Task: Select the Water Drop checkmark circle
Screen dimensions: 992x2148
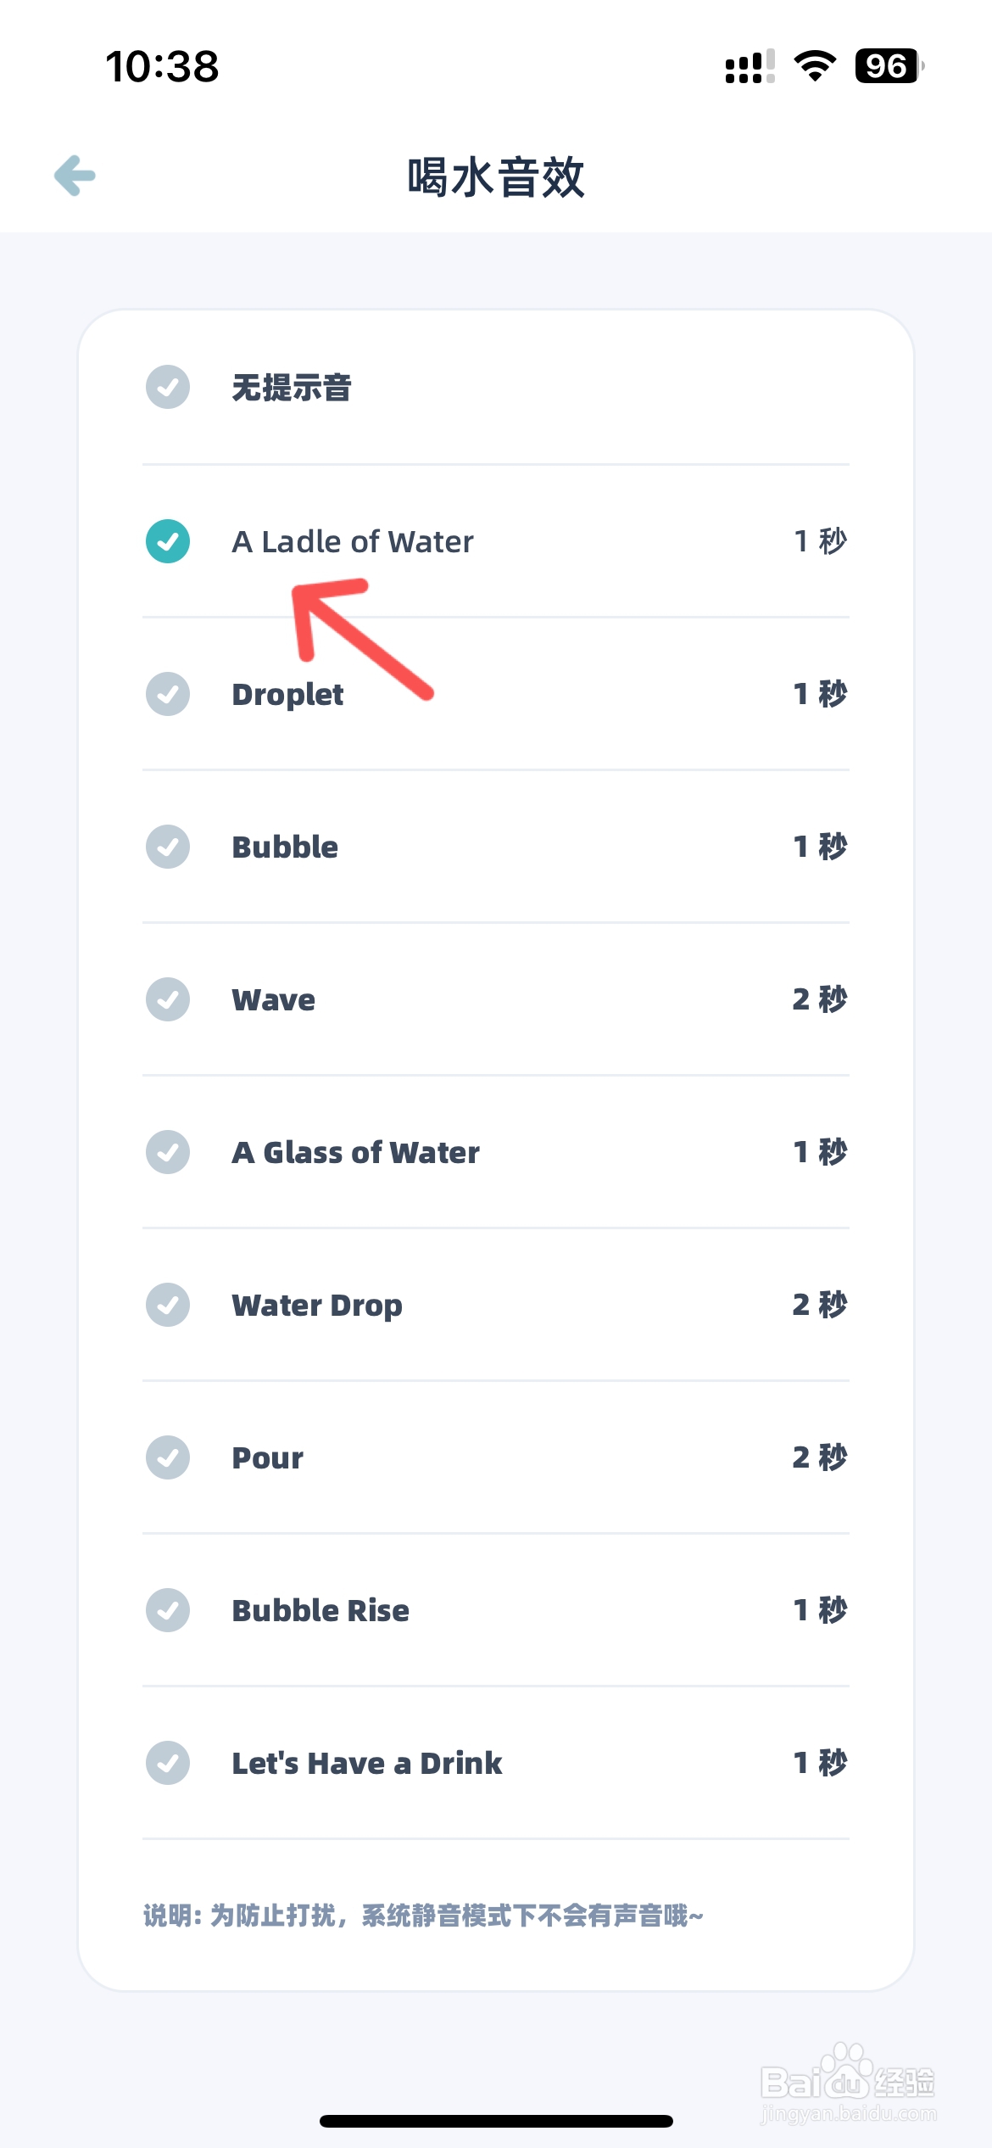Action: pos(168,1305)
